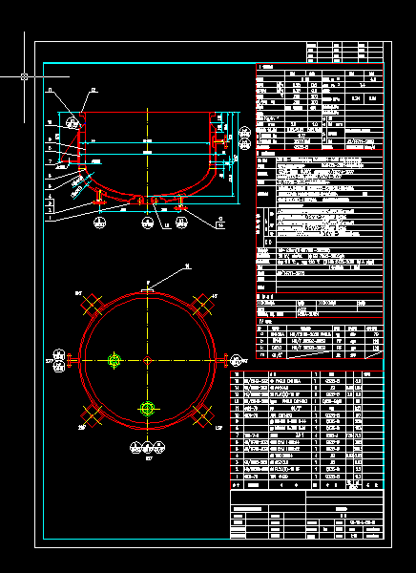This screenshot has width=416, height=573.
Task: Click the revision table above the drawing frame
Action: pyautogui.click(x=344, y=53)
